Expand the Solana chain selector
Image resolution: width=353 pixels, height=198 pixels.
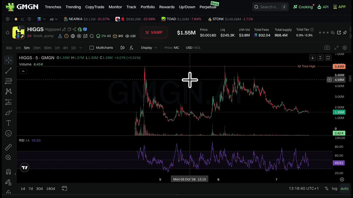click(x=41, y=19)
